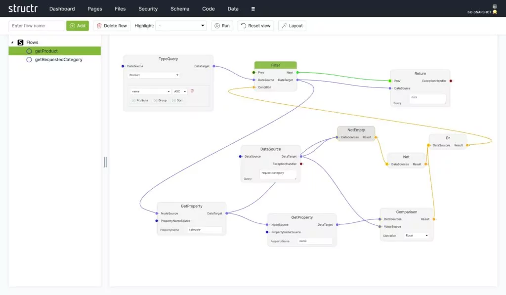Click the Return node ExceptionHandler port
The image size is (506, 295).
pos(451,81)
